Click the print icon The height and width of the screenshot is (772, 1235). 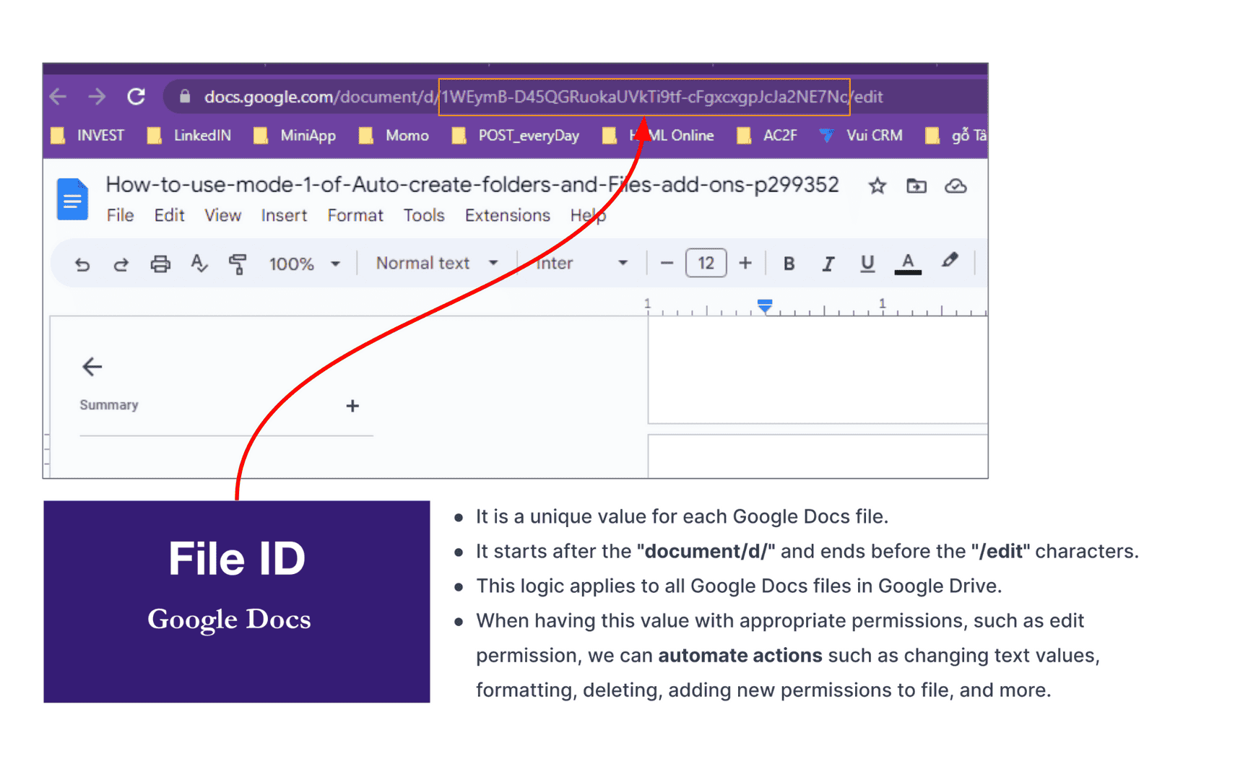(160, 263)
